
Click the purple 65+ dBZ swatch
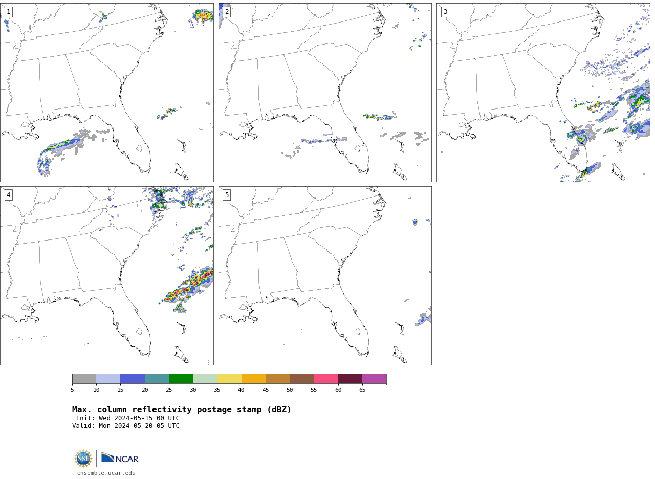click(x=374, y=379)
